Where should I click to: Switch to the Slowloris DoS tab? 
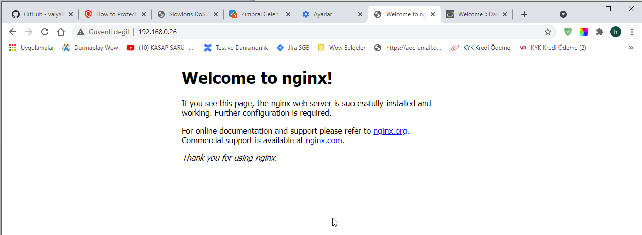[x=187, y=14]
